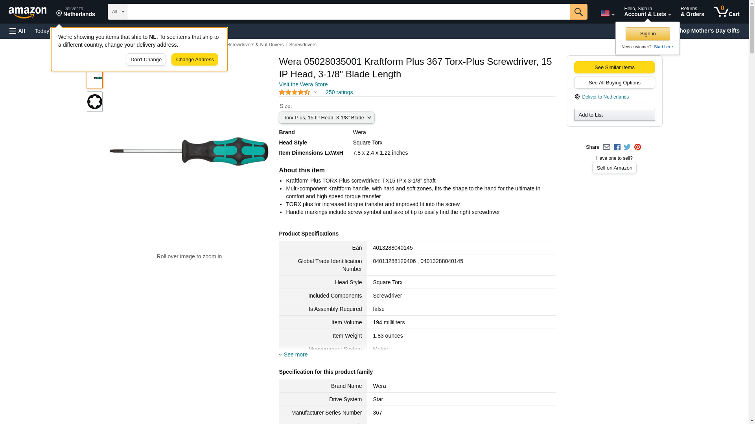Focus the Amazon search input field
The width and height of the screenshot is (755, 424).
(x=348, y=12)
